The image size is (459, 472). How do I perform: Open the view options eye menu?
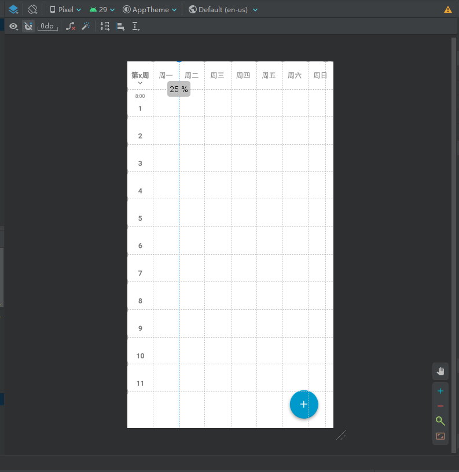coord(13,27)
